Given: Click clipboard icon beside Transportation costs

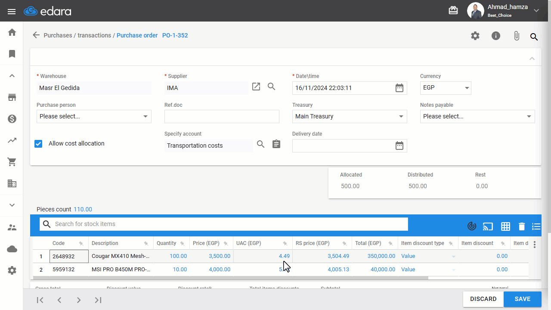Looking at the screenshot, I should [x=276, y=144].
